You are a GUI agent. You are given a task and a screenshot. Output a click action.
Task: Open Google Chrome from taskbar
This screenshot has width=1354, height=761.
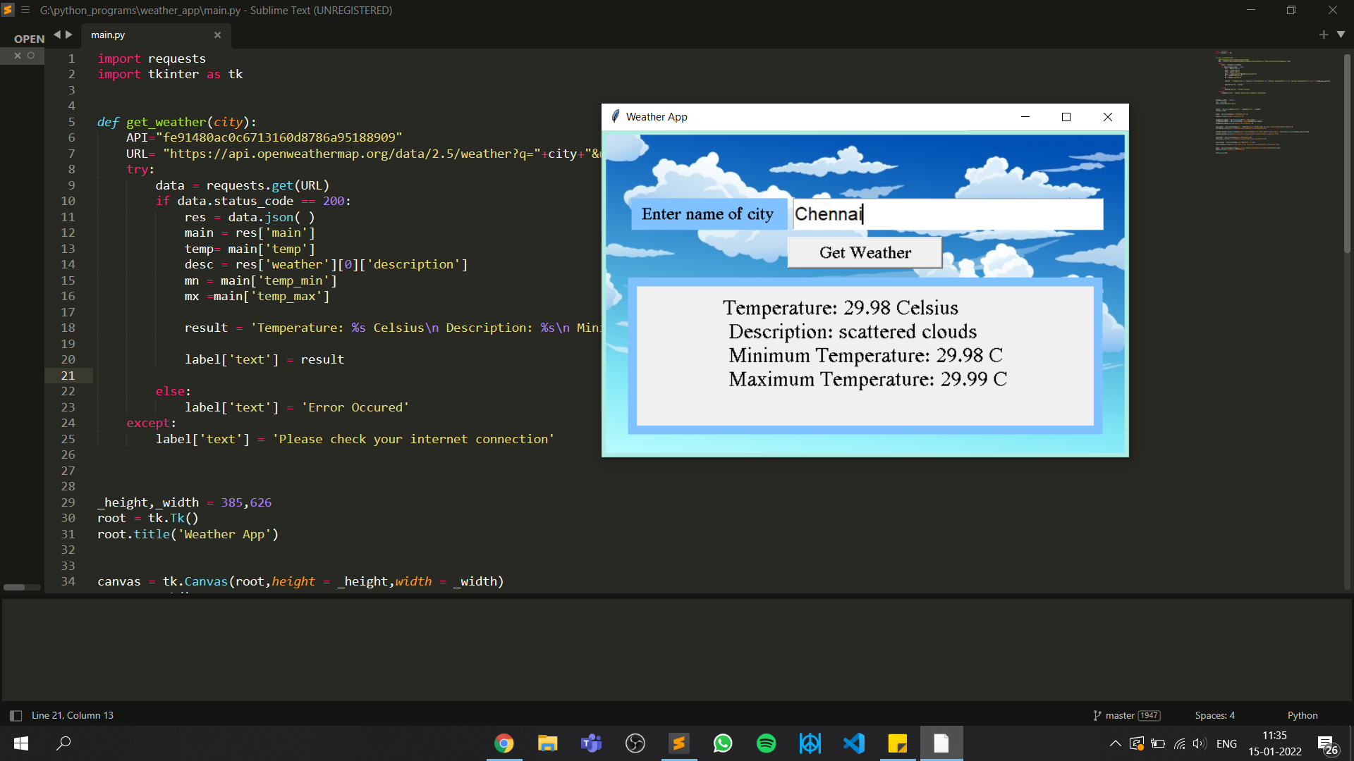(x=504, y=743)
